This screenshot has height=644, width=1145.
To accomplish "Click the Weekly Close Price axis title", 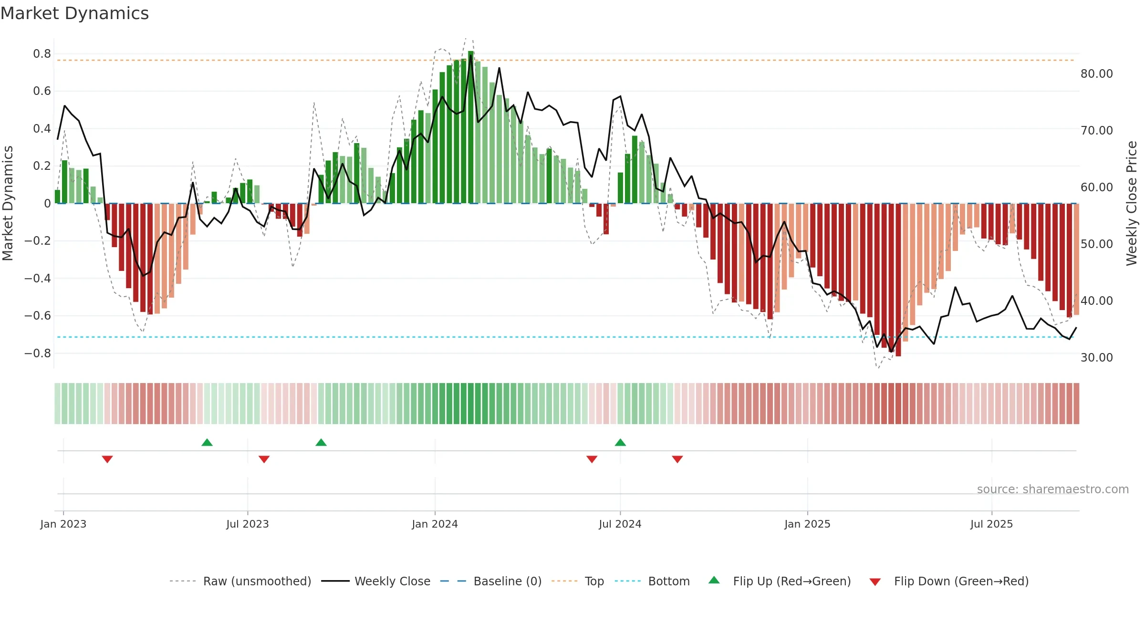I will point(1132,203).
